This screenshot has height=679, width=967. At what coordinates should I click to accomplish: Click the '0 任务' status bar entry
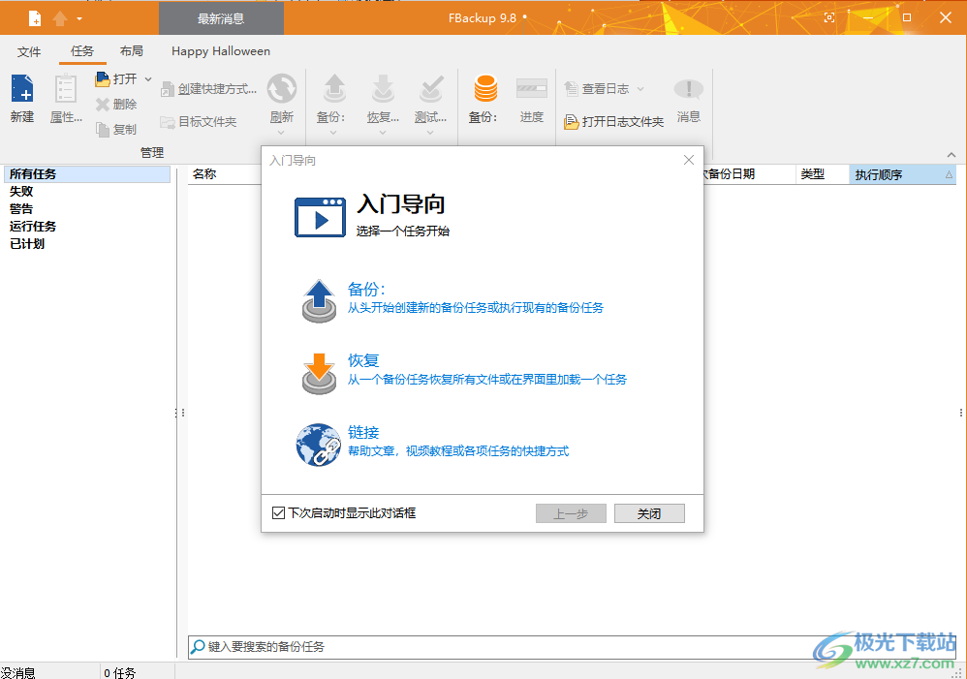point(119,672)
